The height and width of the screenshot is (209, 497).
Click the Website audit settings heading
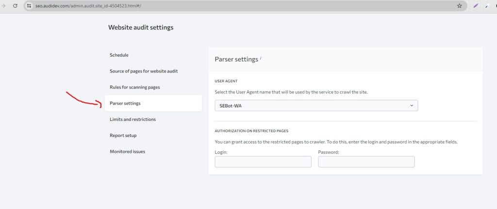141,28
